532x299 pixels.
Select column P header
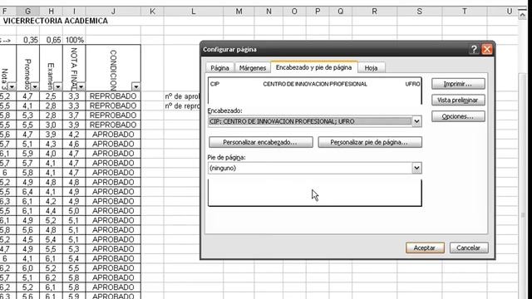click(x=318, y=12)
